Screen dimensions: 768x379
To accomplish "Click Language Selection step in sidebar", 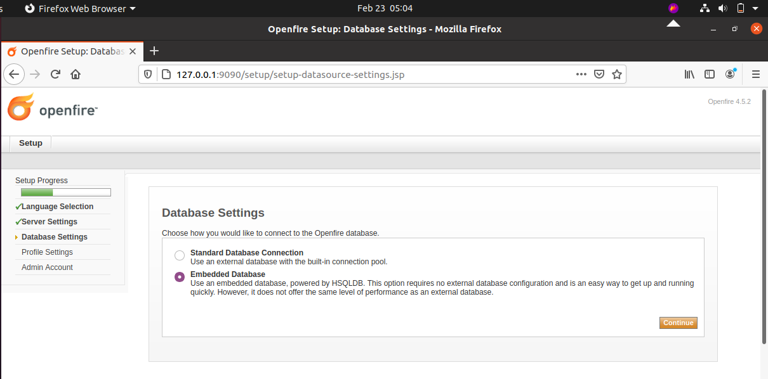I will [57, 207].
